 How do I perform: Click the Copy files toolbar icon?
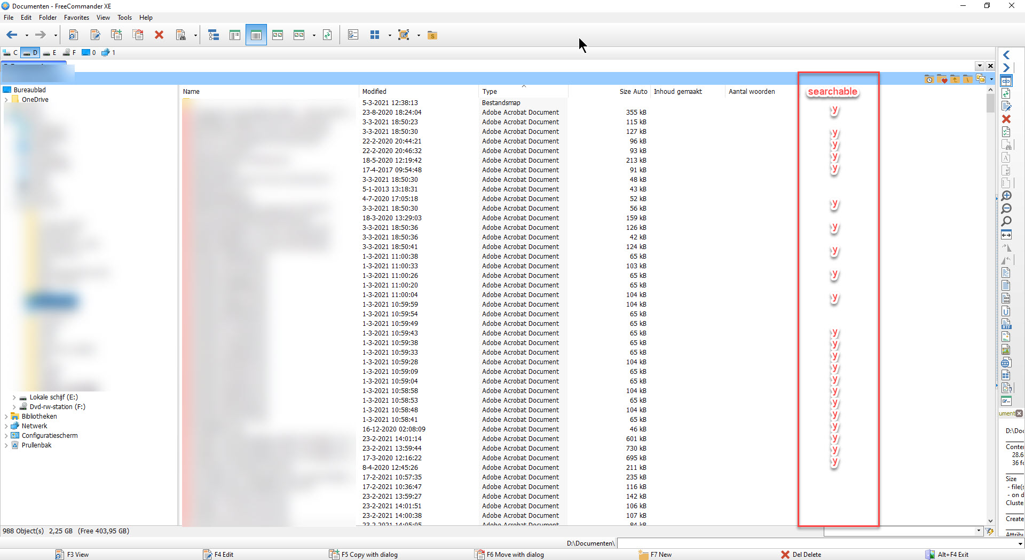click(116, 35)
